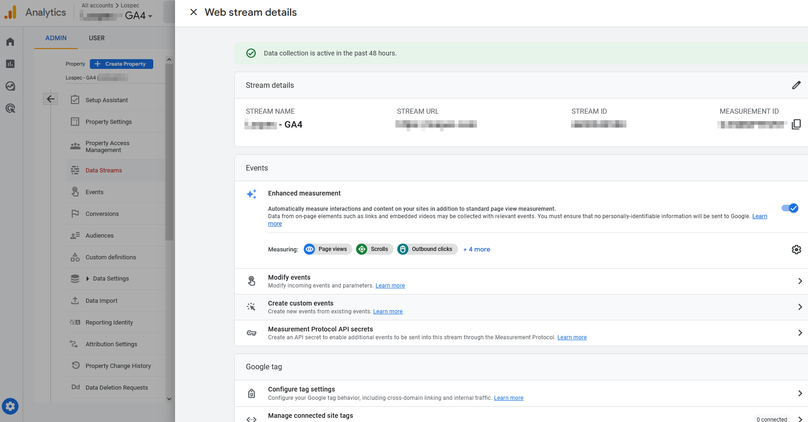Click the '0 connected' site tags count
The image size is (808, 422).
click(772, 419)
